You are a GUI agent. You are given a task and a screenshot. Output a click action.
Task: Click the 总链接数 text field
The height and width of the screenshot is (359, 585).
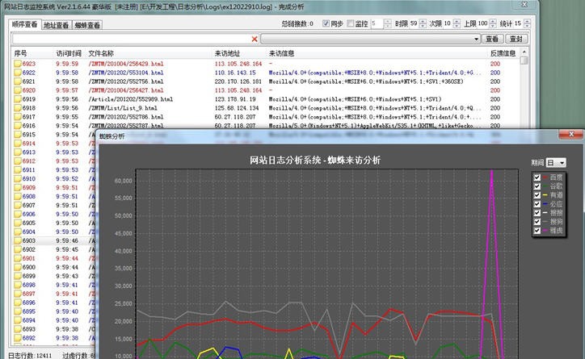(x=311, y=24)
